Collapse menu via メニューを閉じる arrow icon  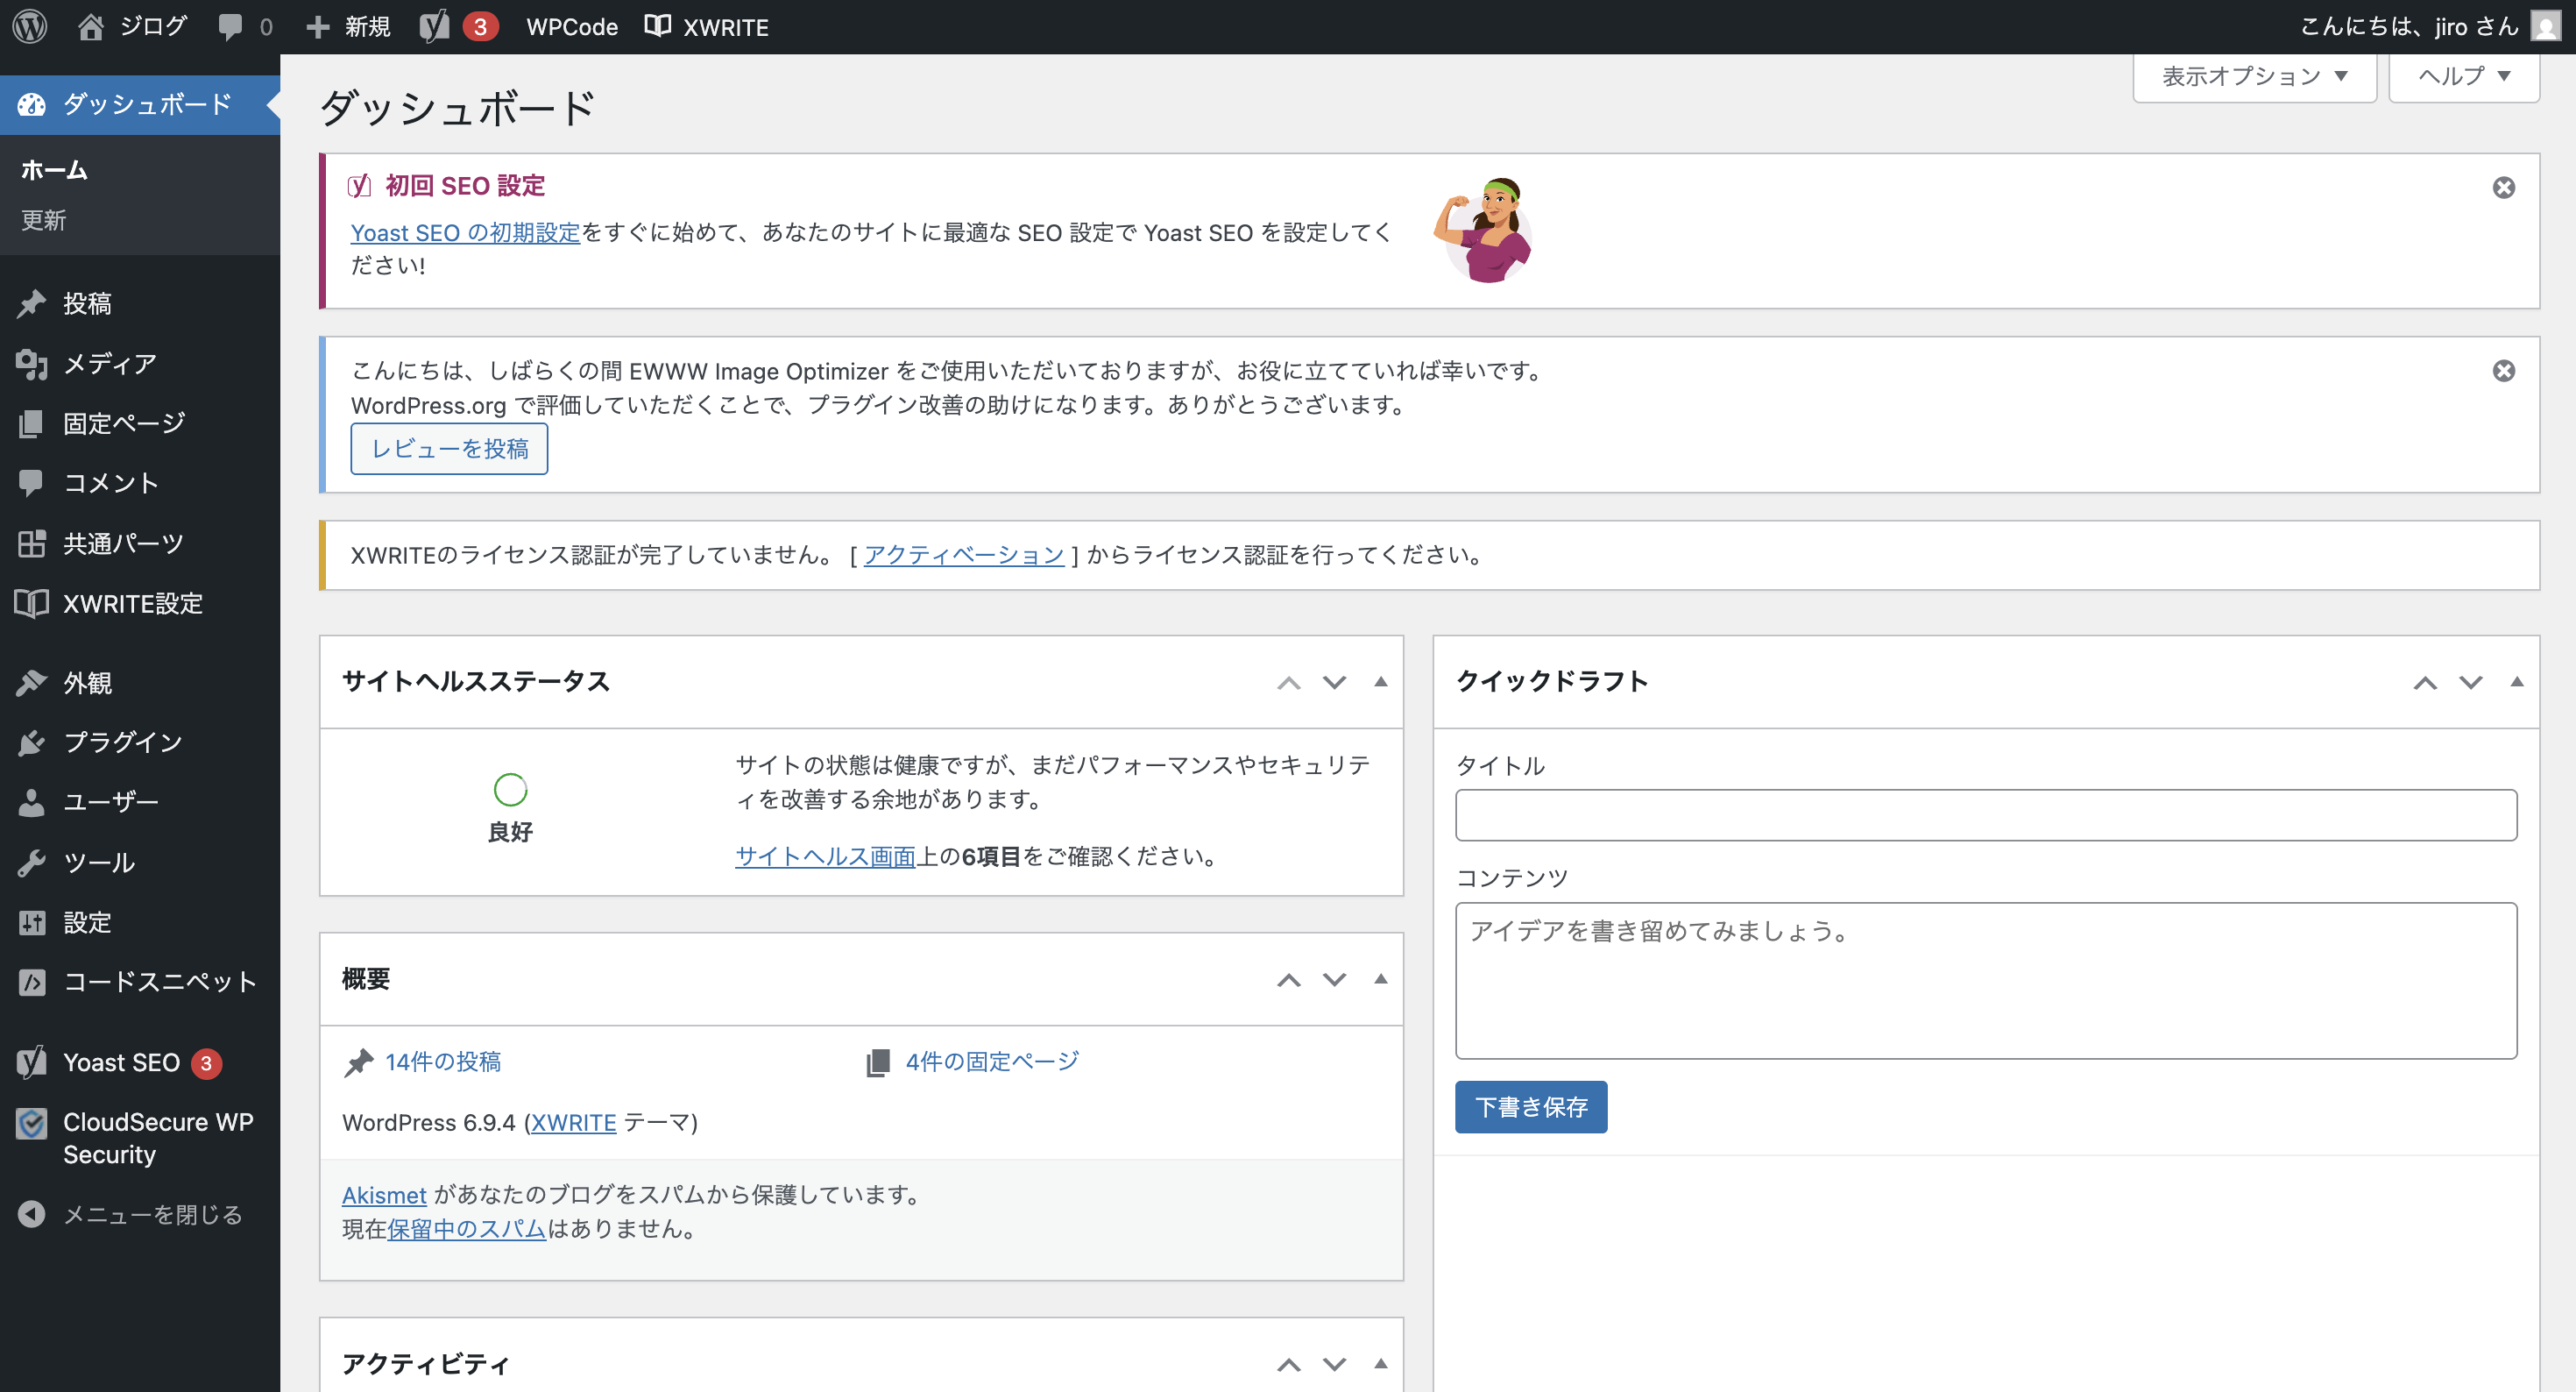point(32,1214)
